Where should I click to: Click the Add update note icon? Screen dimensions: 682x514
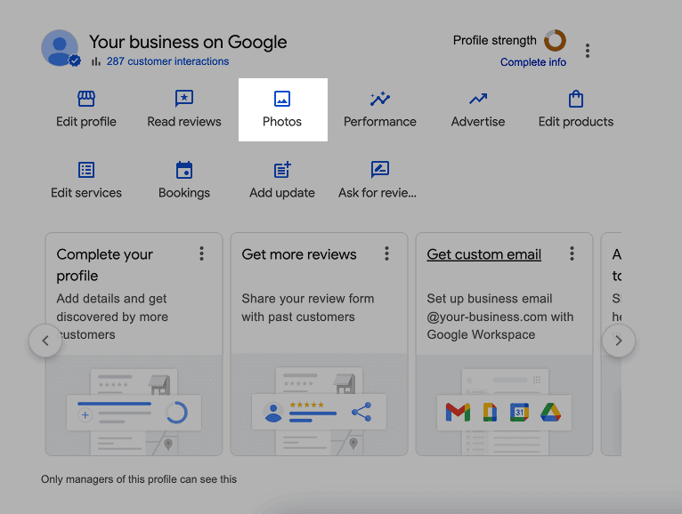click(x=282, y=170)
